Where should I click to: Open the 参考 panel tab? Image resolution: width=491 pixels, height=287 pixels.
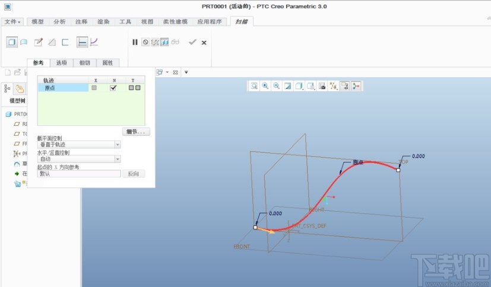(38, 63)
